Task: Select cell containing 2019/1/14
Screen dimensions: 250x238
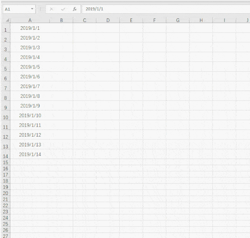Action: click(30, 154)
